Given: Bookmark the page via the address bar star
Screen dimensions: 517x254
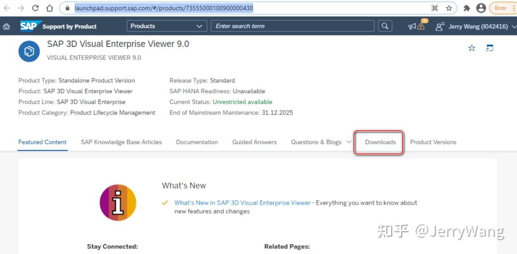Looking at the screenshot, I should tap(448, 8).
